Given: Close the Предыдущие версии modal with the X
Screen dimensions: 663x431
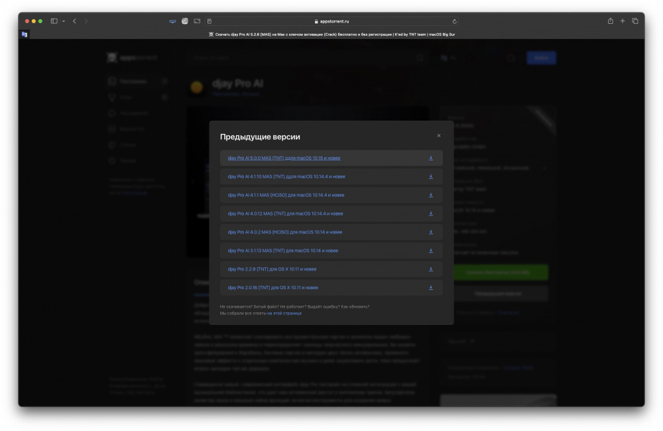Looking at the screenshot, I should click(x=438, y=135).
